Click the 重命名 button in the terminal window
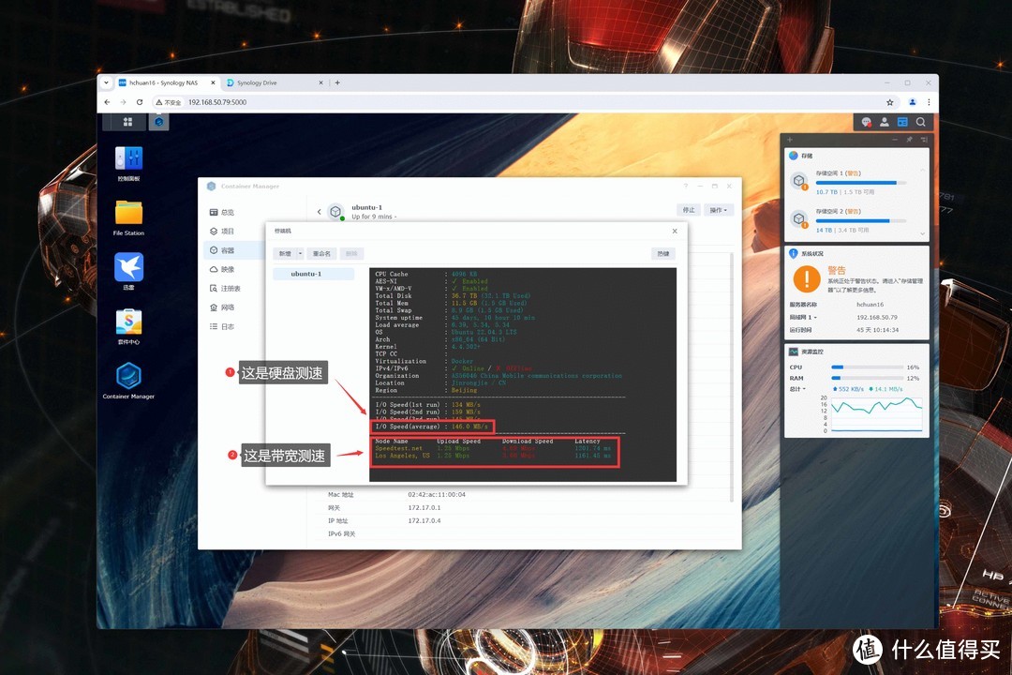The height and width of the screenshot is (675, 1012). (322, 253)
